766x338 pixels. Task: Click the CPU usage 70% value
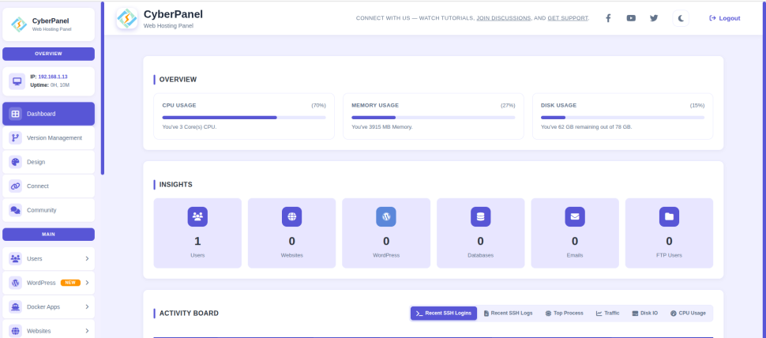coord(318,106)
